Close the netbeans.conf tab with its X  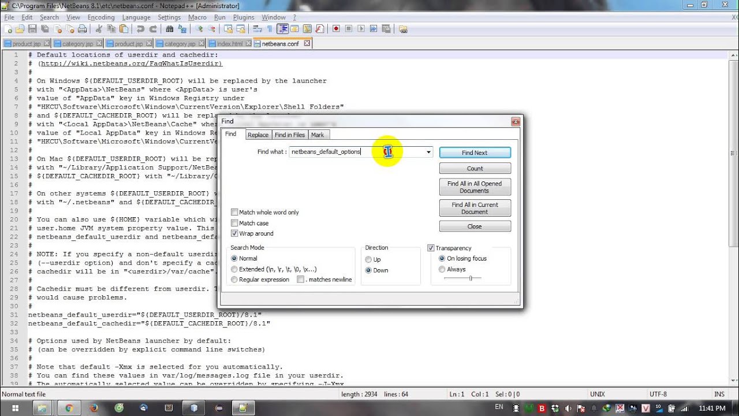(307, 43)
